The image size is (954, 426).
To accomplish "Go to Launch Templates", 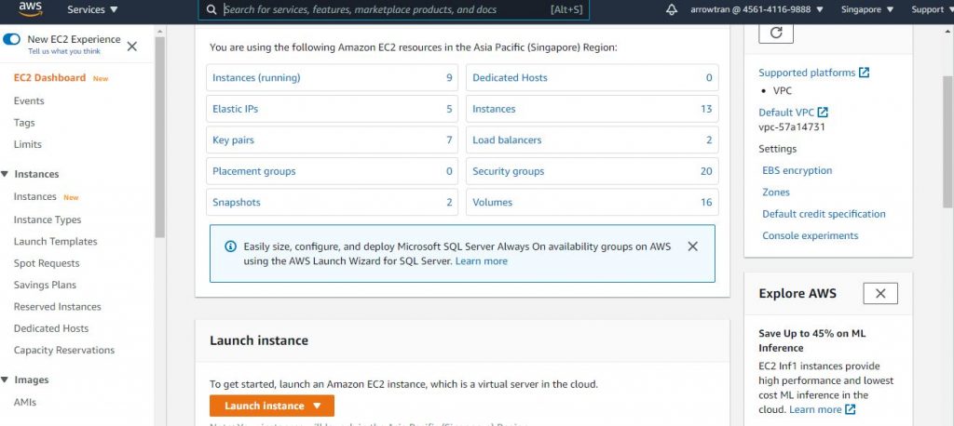I will [x=55, y=242].
